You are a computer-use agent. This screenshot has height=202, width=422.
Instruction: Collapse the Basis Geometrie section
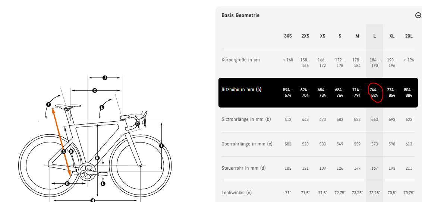[418, 15]
